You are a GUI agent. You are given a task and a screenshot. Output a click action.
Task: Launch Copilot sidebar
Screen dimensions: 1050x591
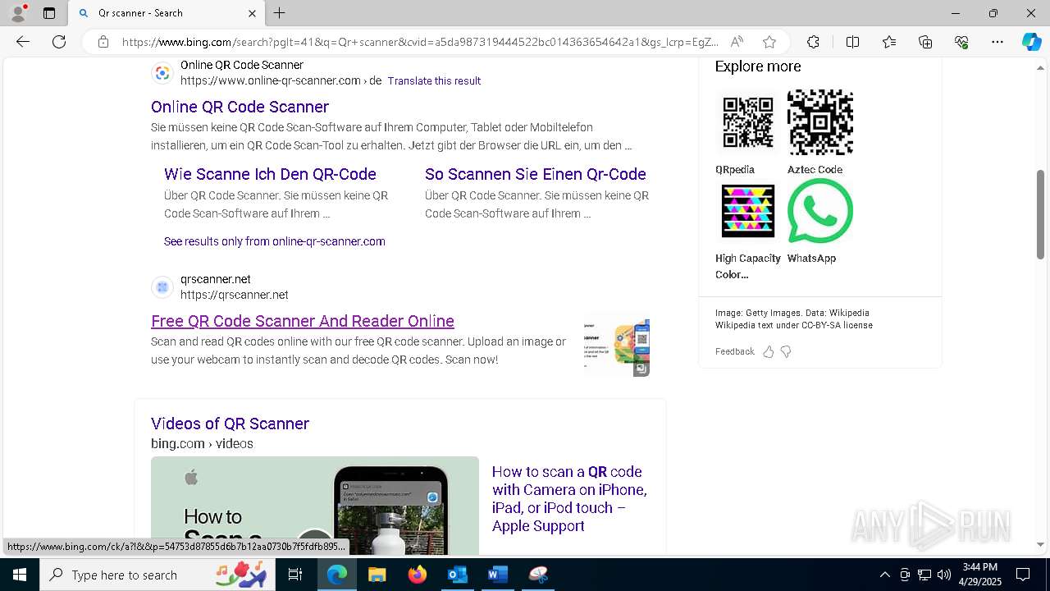click(1031, 42)
